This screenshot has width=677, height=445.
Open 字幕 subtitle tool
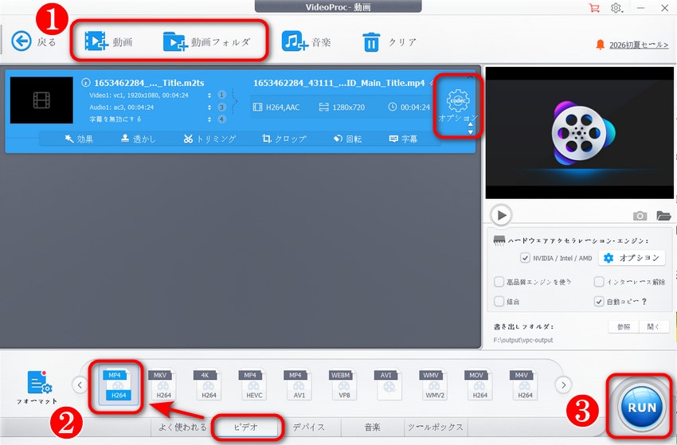tap(403, 139)
